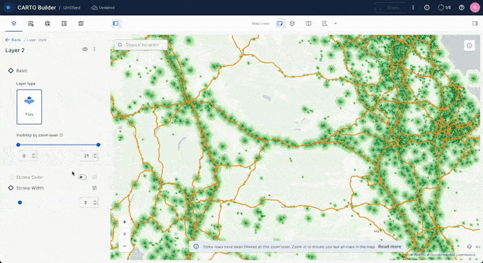
Task: Expand the Stroke Color section
Action: (x=11, y=177)
